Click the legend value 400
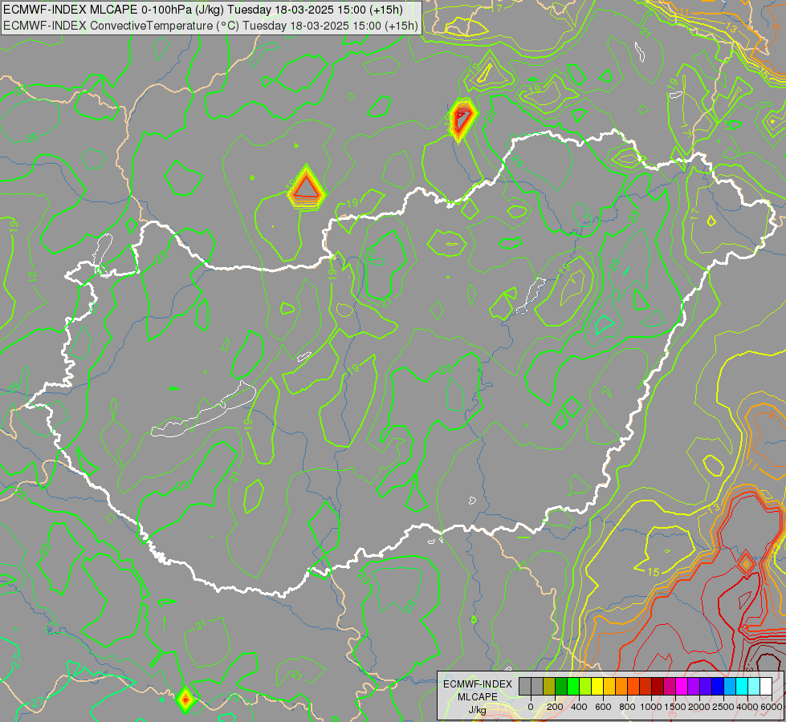 tap(579, 707)
